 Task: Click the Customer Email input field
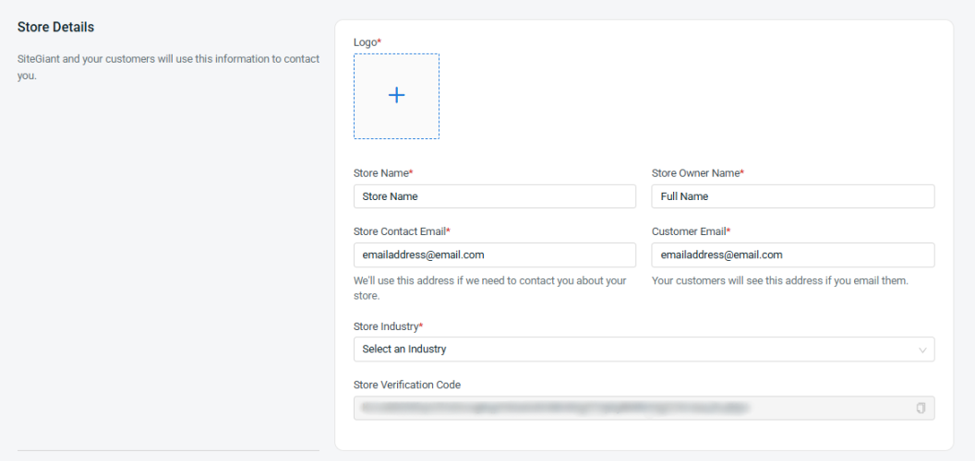[792, 254]
